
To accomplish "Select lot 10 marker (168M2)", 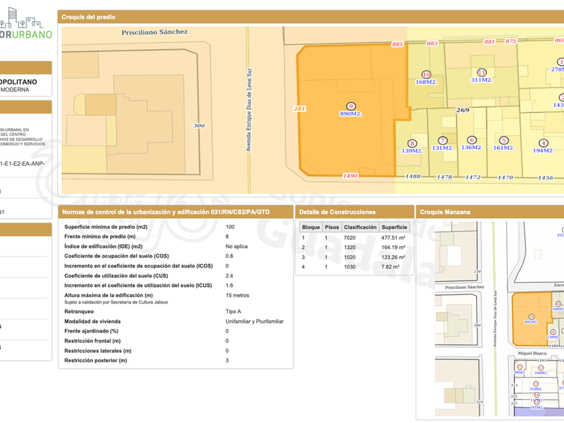I will 426,75.
